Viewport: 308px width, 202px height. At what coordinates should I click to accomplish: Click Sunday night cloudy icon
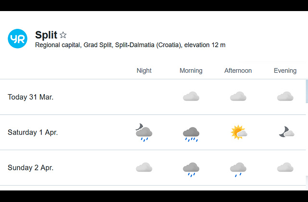[144, 167]
